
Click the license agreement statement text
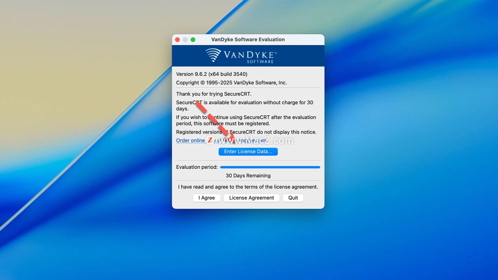[x=248, y=187]
